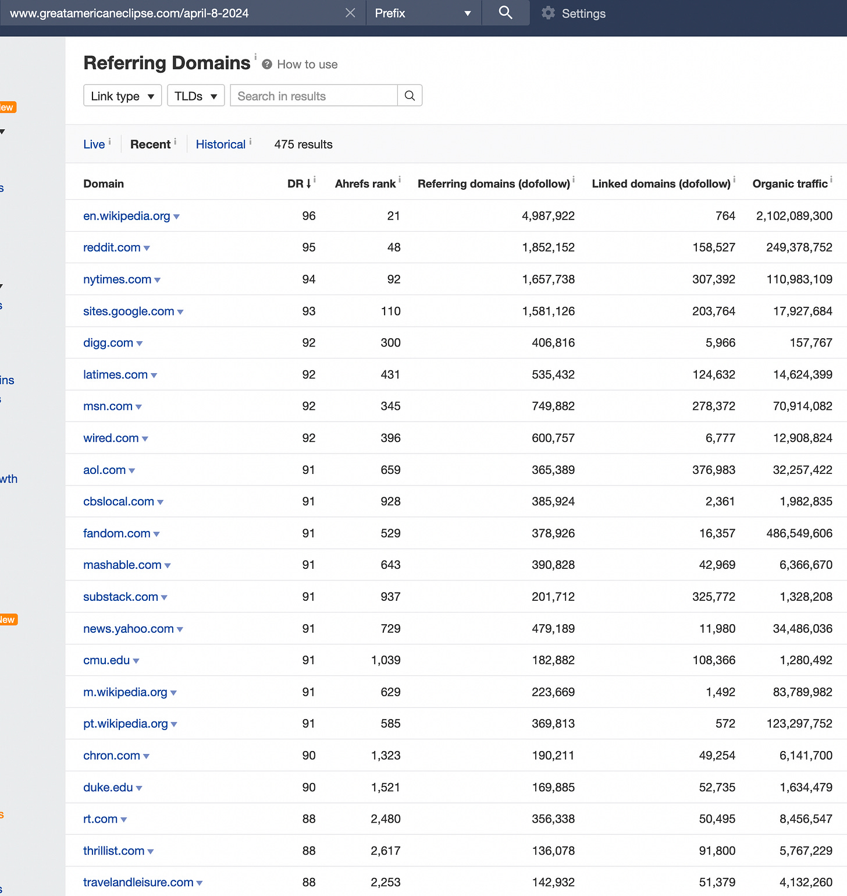Click digg.com referring domains 406,816
Screen dimensions: 847x896
553,343
